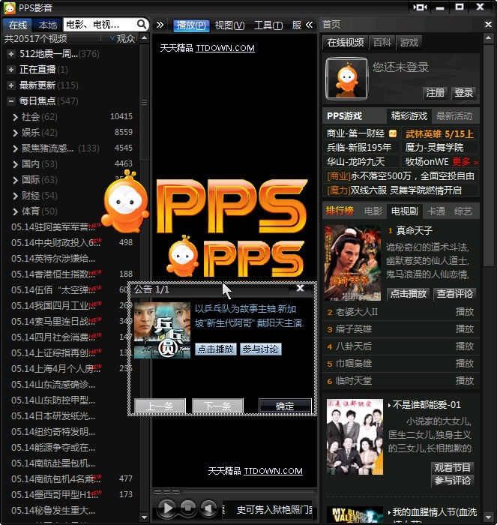
Task: Click into the 电影、电视 search field
Action: pos(100,25)
